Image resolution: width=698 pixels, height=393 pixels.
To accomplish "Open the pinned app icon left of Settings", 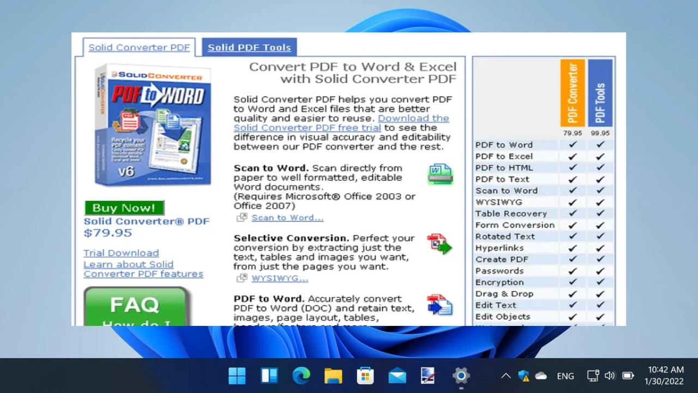I will pyautogui.click(x=429, y=376).
